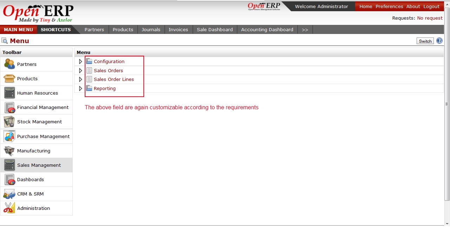The width and height of the screenshot is (450, 247).
Task: Click the Configuration folder icon
Action: pyautogui.click(x=89, y=61)
